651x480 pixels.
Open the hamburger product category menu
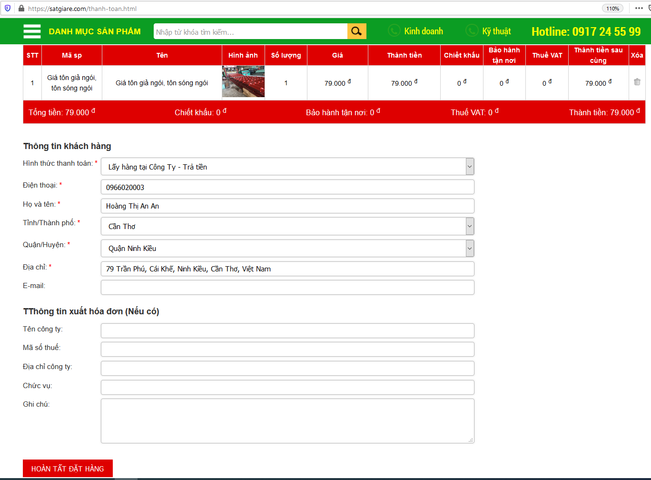click(x=32, y=31)
